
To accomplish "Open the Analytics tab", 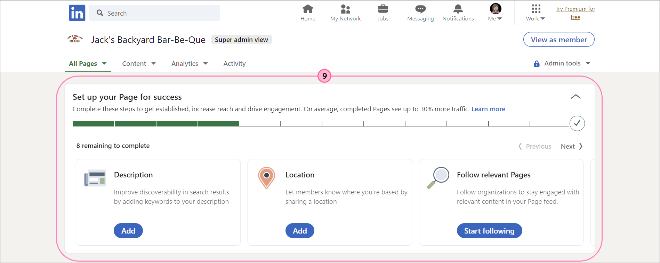I will click(185, 63).
